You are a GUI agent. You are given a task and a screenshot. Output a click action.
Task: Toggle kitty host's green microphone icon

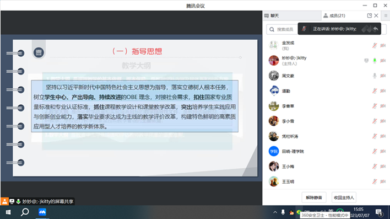click(x=375, y=61)
